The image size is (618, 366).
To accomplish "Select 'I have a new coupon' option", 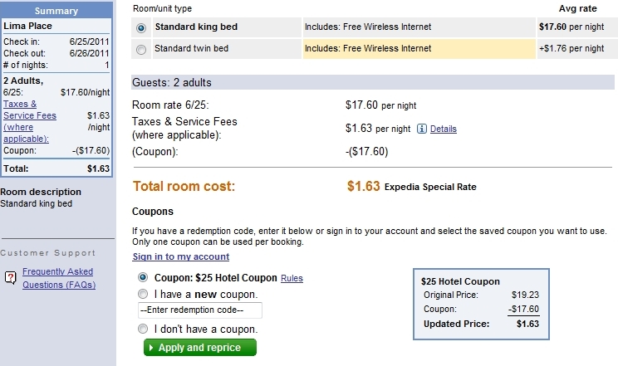I will point(143,294).
